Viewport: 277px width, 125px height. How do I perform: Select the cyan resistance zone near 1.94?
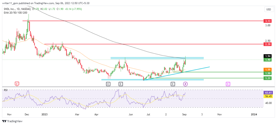(157, 58)
